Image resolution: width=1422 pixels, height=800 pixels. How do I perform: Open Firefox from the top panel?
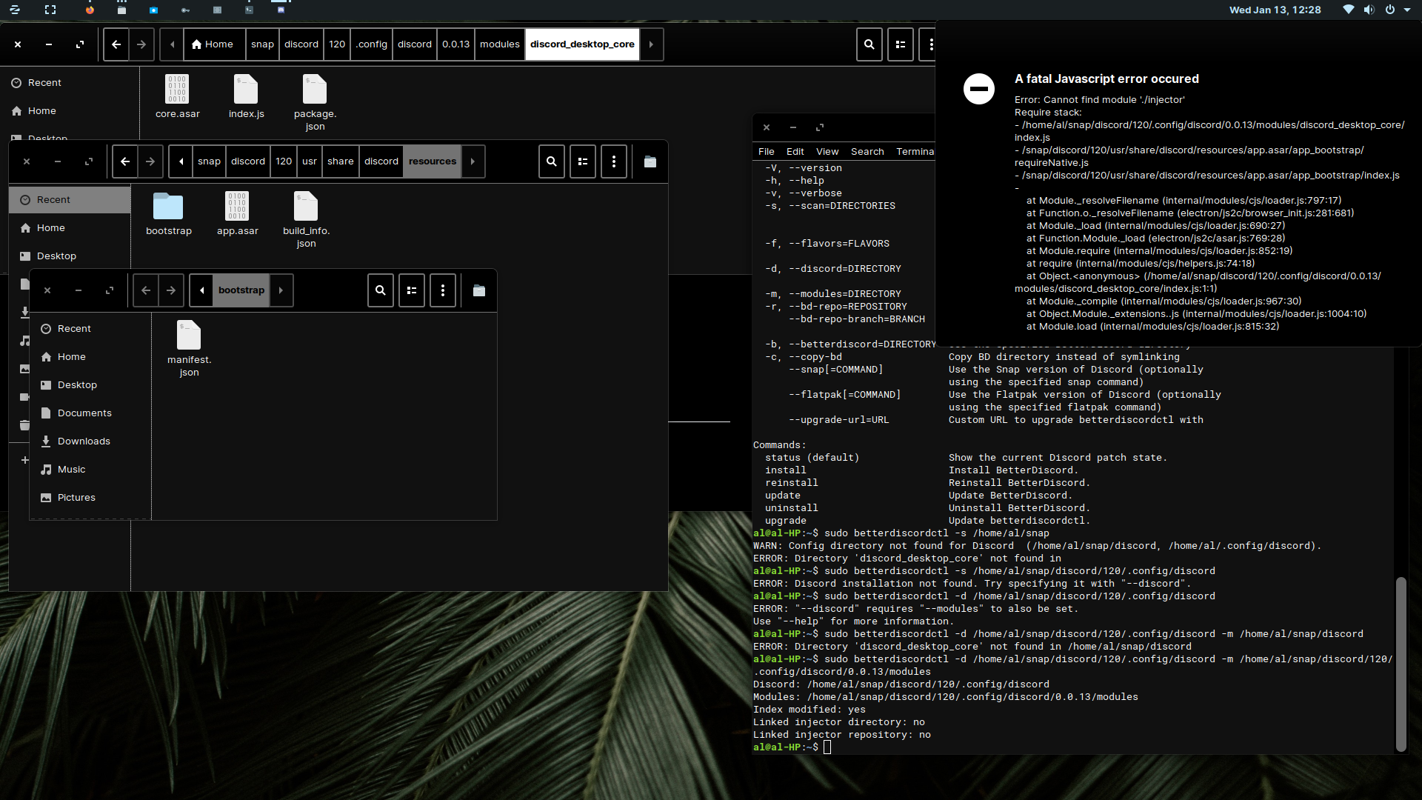tap(90, 10)
